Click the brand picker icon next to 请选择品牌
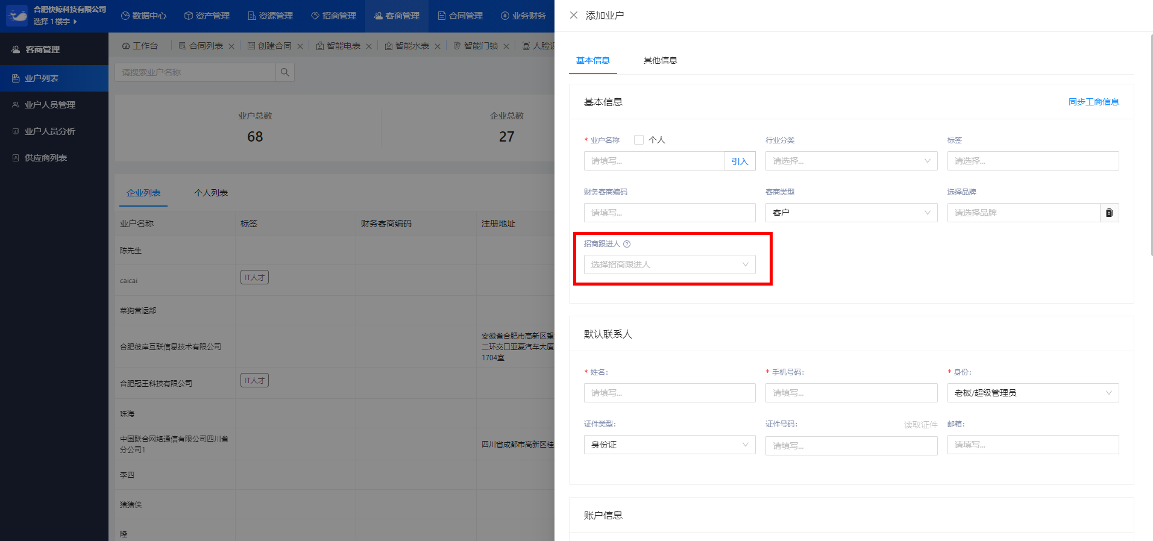This screenshot has width=1153, height=541. (x=1109, y=213)
